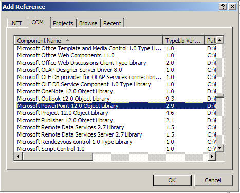Click the Cancel button
240x193 pixels.
pyautogui.click(x=213, y=180)
